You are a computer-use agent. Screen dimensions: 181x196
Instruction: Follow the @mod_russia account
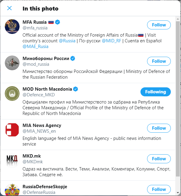tap(159, 61)
